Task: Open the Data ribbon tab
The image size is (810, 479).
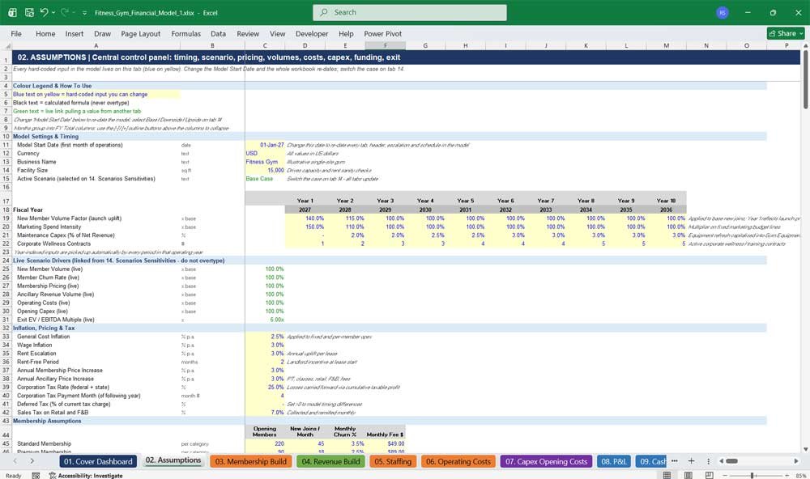Action: (x=218, y=33)
